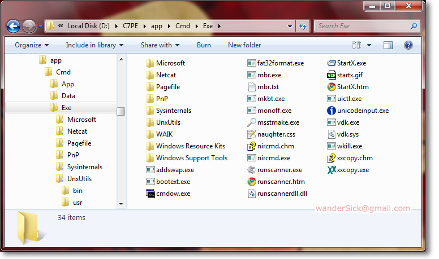Select the file named mbr.exe
This screenshot has height=259, width=439.
click(264, 75)
